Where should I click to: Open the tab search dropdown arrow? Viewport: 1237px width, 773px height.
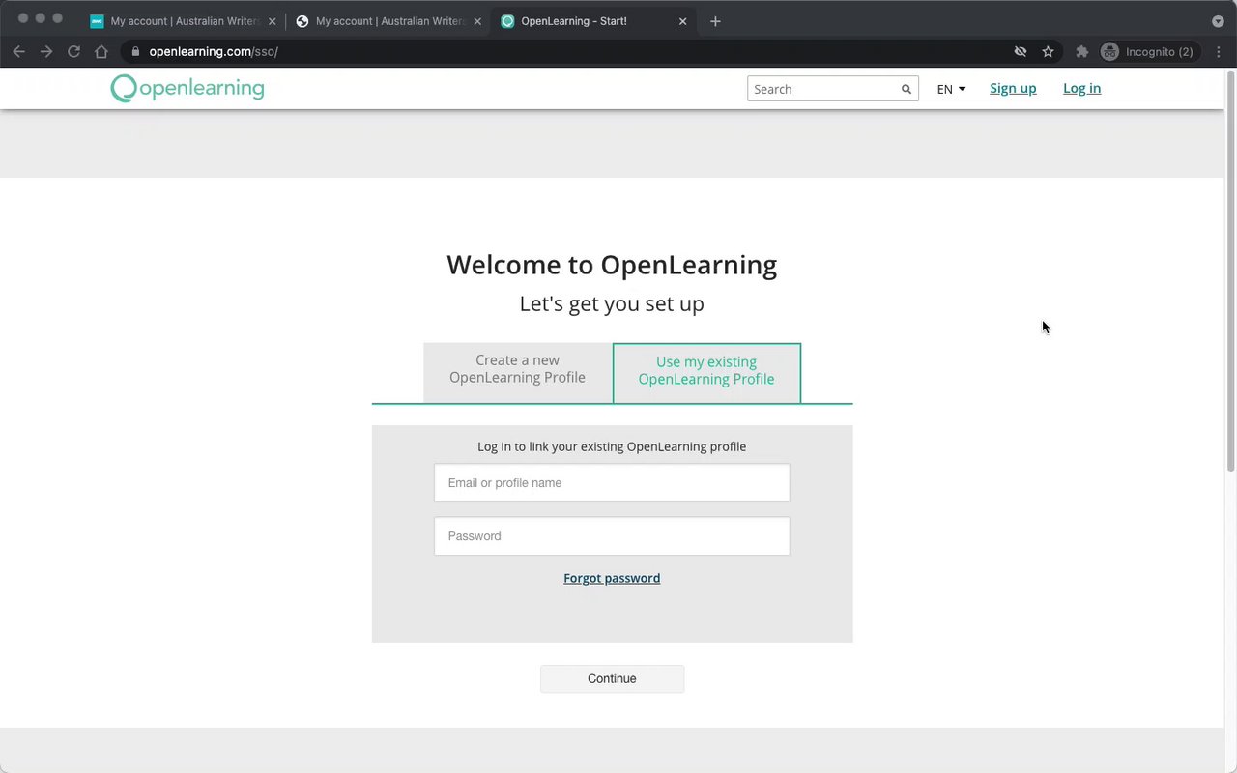point(1218,21)
